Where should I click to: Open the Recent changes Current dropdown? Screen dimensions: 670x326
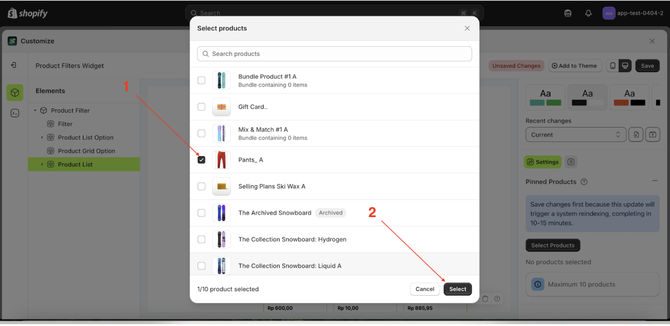575,135
